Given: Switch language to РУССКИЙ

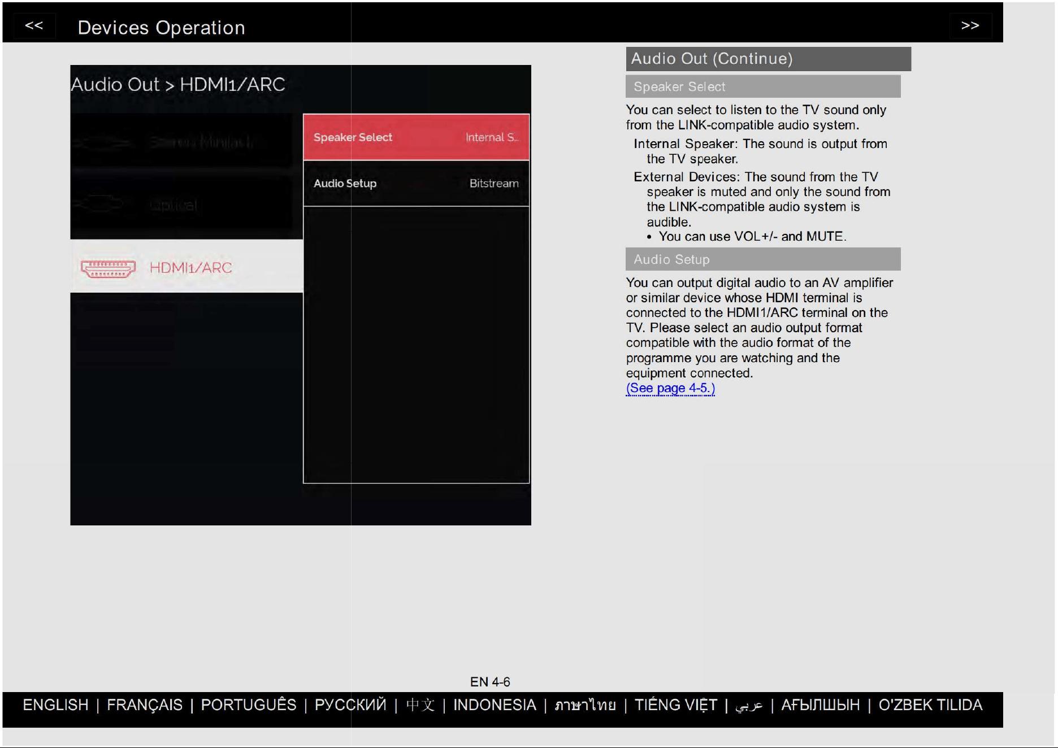Looking at the screenshot, I should pos(350,705).
